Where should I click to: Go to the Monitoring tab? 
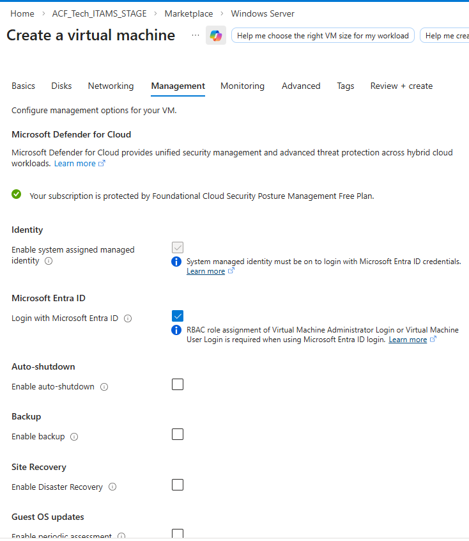(242, 86)
